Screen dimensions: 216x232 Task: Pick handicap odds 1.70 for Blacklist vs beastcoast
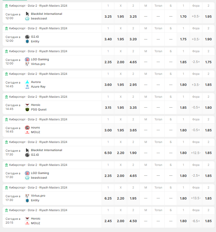tap(183, 17)
